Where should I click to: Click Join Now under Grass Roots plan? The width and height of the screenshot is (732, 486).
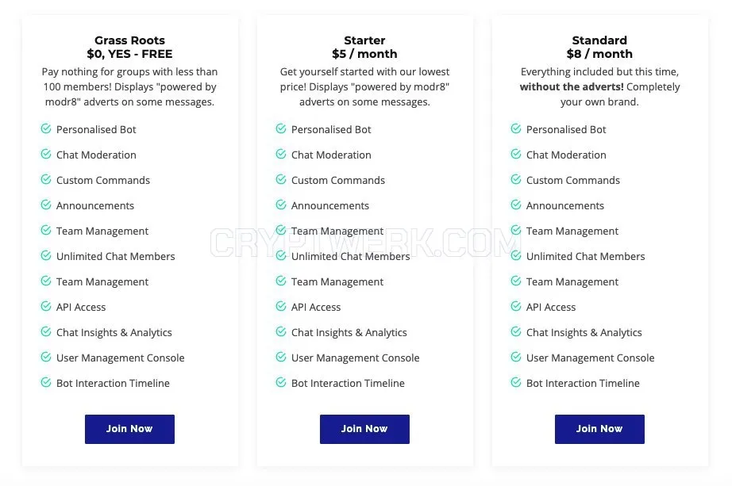pyautogui.click(x=129, y=429)
